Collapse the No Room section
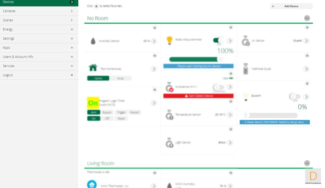 point(307,18)
